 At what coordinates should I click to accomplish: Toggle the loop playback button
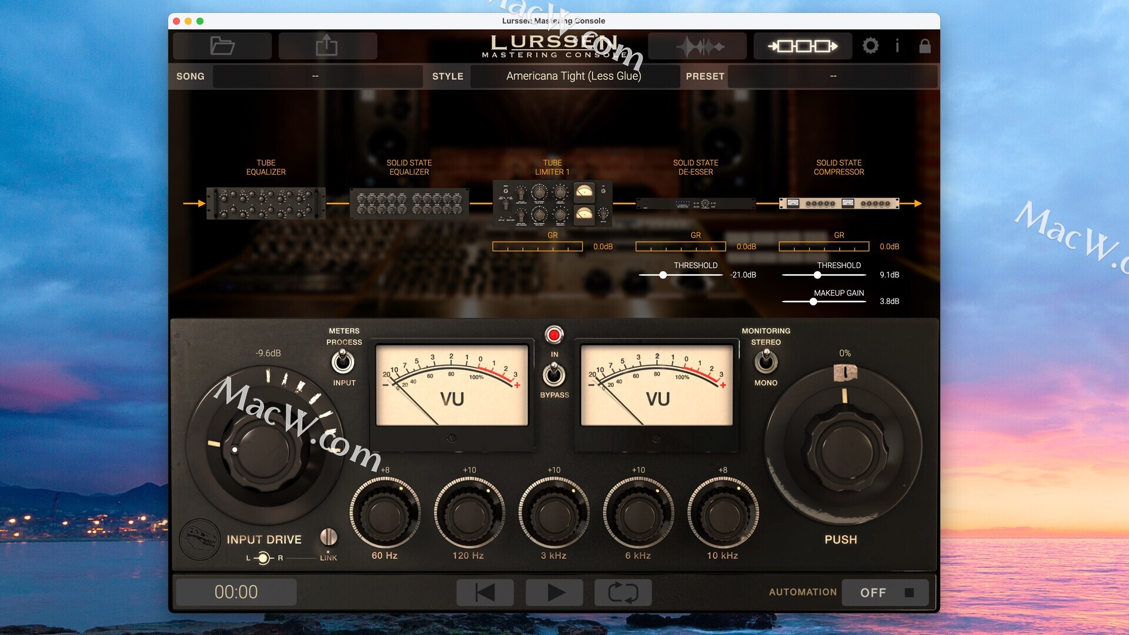(x=623, y=592)
